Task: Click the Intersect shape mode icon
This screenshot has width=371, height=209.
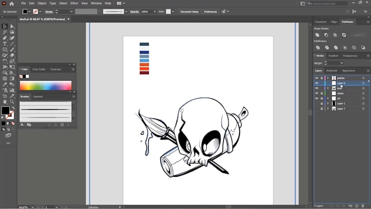Action: pyautogui.click(x=335, y=35)
